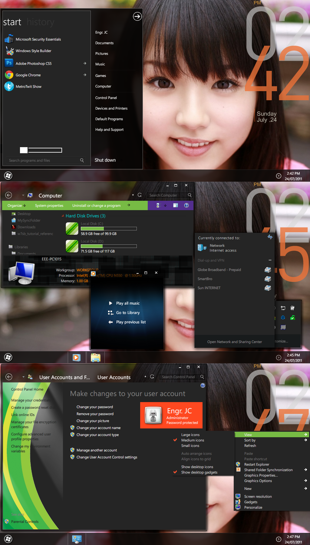310x545 pixels.
Task: Click the start menu search magnifier icon
Action: pyautogui.click(x=82, y=160)
